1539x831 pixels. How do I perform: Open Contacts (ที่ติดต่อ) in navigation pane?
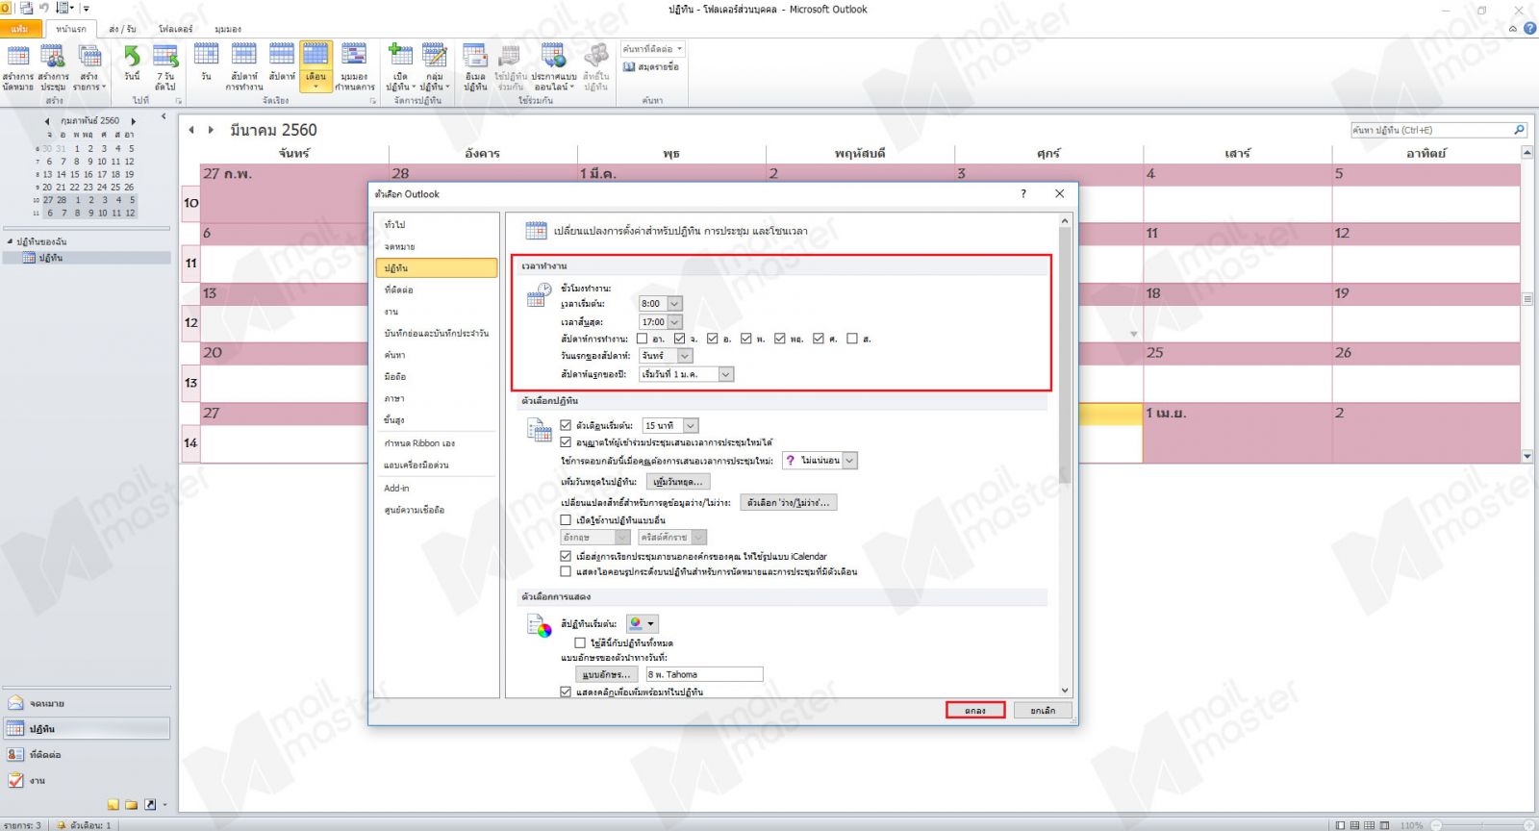coord(87,755)
